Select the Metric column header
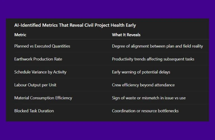This screenshot has height=140, width=215. click(x=20, y=35)
